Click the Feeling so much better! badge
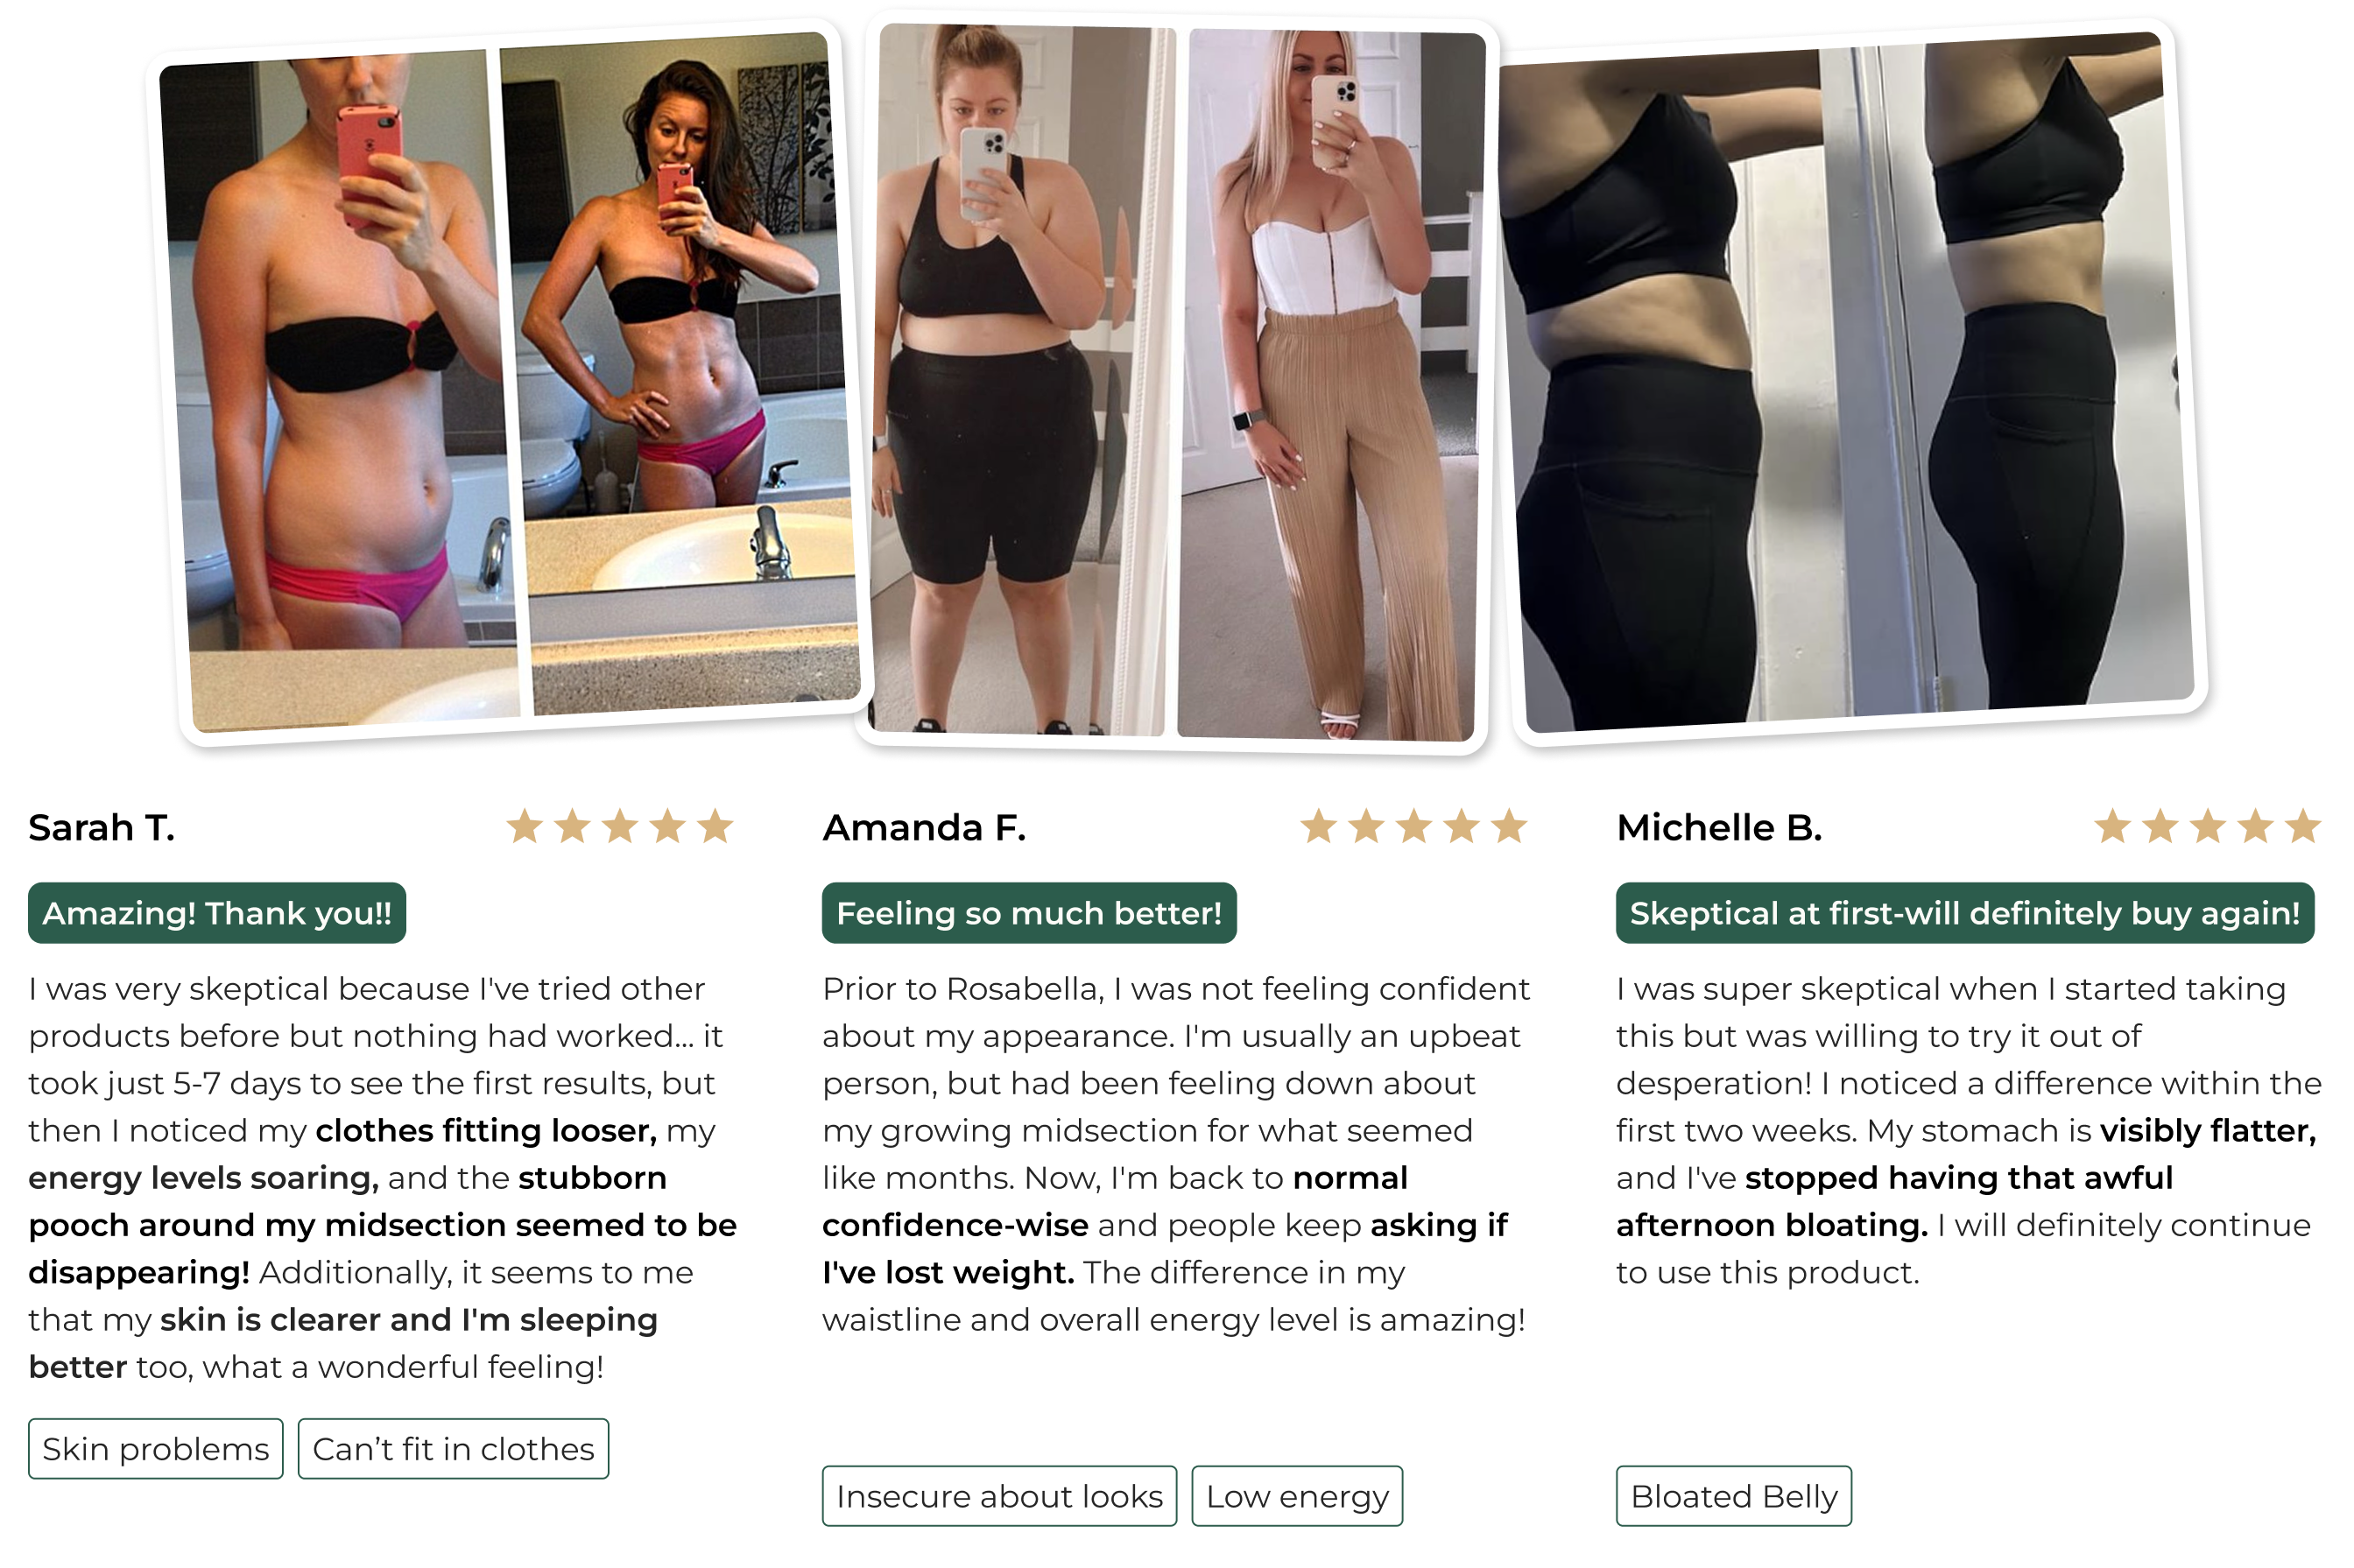2354x1568 pixels. [1029, 913]
